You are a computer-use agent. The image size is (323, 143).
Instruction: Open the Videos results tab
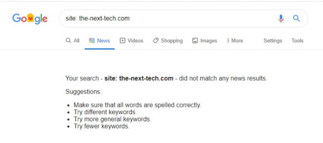coord(135,41)
